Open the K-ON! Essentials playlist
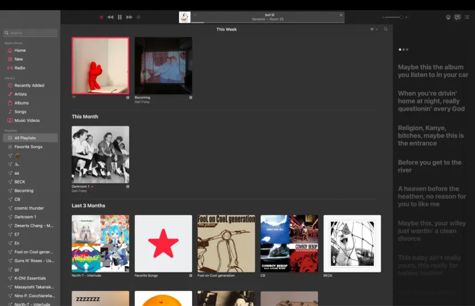The height and width of the screenshot is (306, 475). 30,279
